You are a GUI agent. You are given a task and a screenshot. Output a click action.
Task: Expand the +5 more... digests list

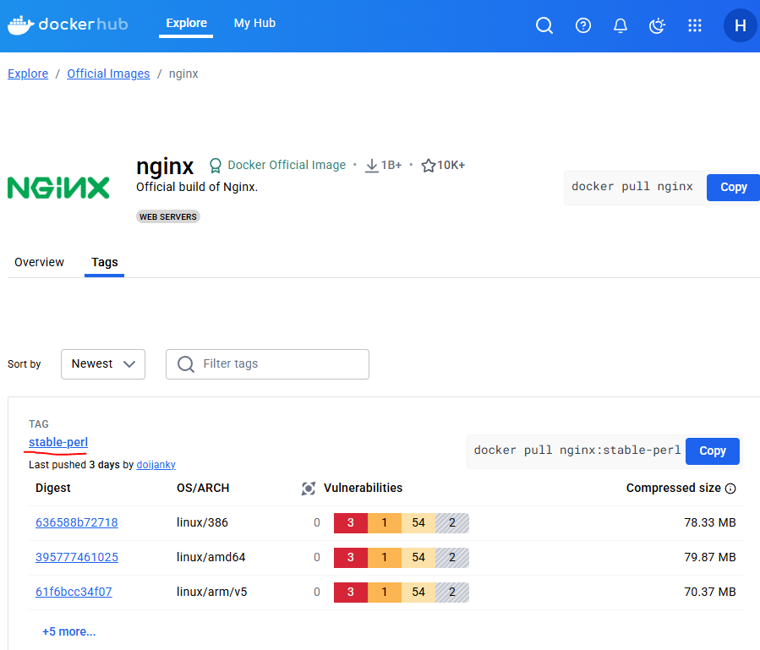(x=68, y=631)
